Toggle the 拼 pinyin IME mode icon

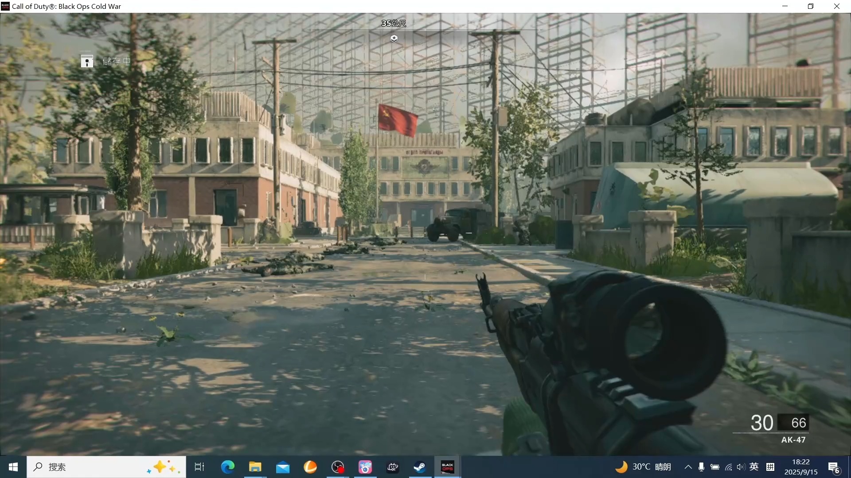770,467
